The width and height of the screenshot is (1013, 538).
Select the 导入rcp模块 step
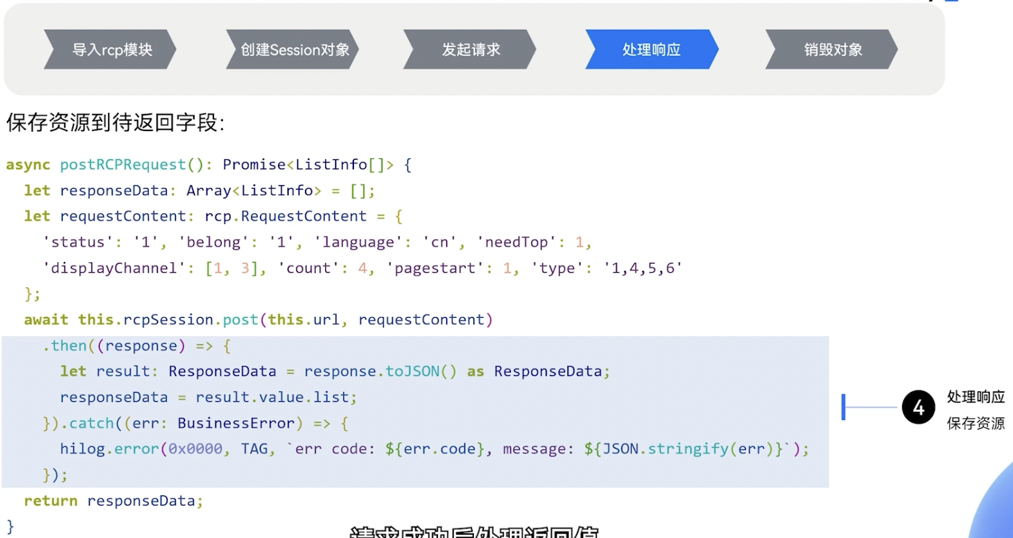110,50
